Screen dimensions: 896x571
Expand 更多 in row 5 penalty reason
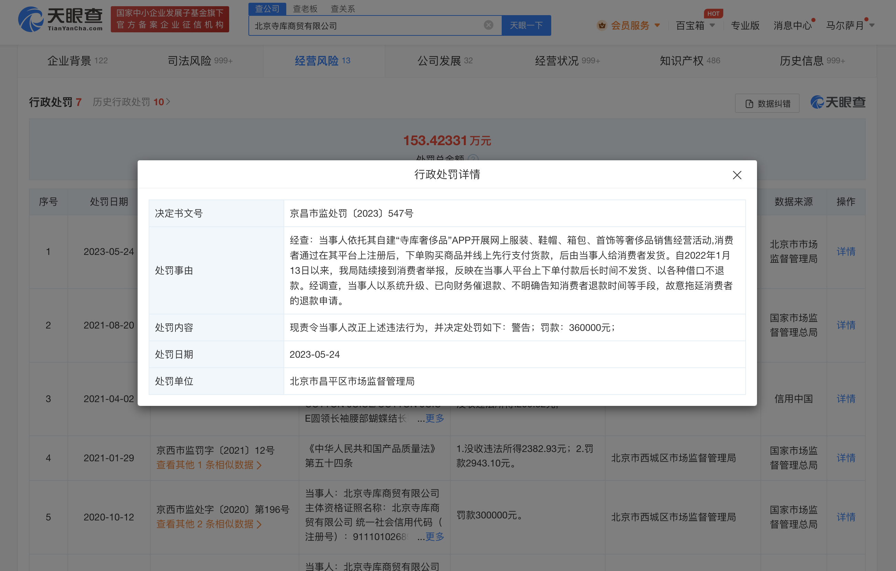coord(435,537)
